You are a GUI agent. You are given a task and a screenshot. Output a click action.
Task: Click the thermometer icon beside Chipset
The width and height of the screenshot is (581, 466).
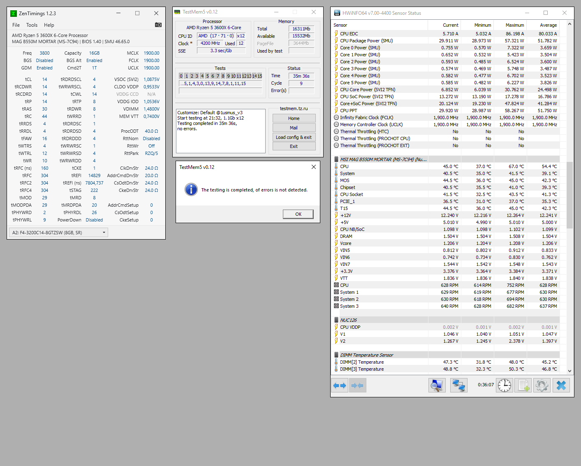336,187
